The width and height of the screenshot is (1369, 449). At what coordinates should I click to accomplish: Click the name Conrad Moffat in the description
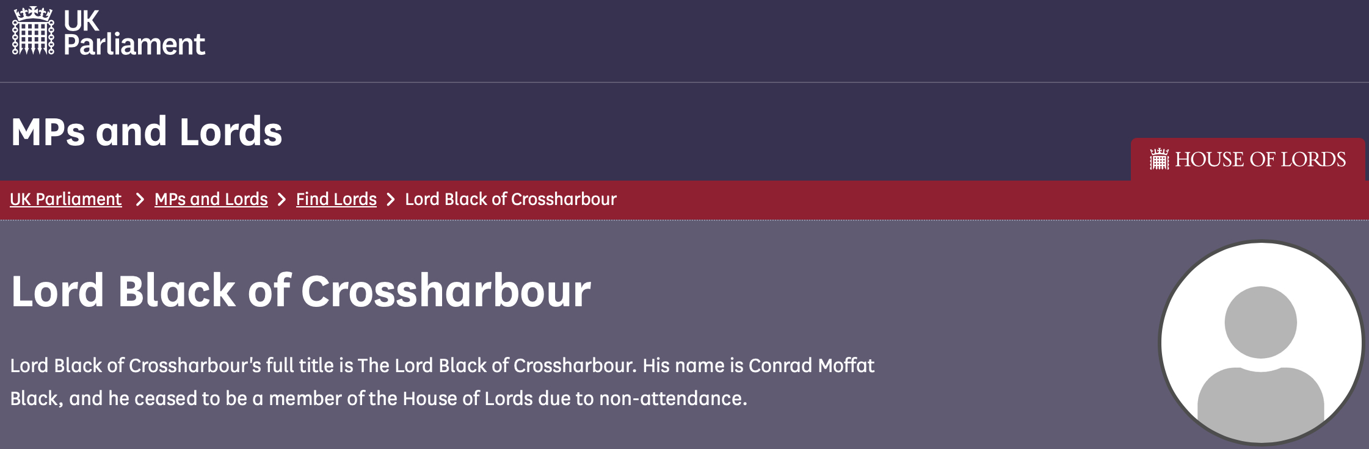(x=812, y=365)
